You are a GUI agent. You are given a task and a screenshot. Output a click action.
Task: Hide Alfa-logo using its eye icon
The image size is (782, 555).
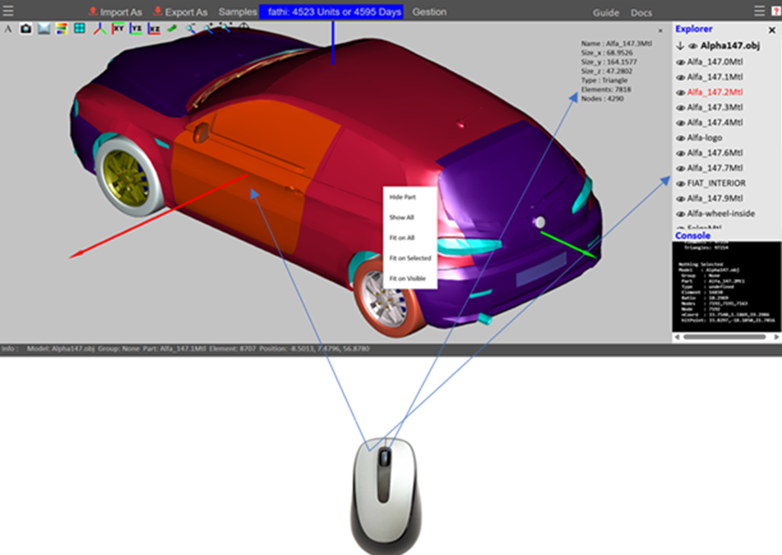680,138
